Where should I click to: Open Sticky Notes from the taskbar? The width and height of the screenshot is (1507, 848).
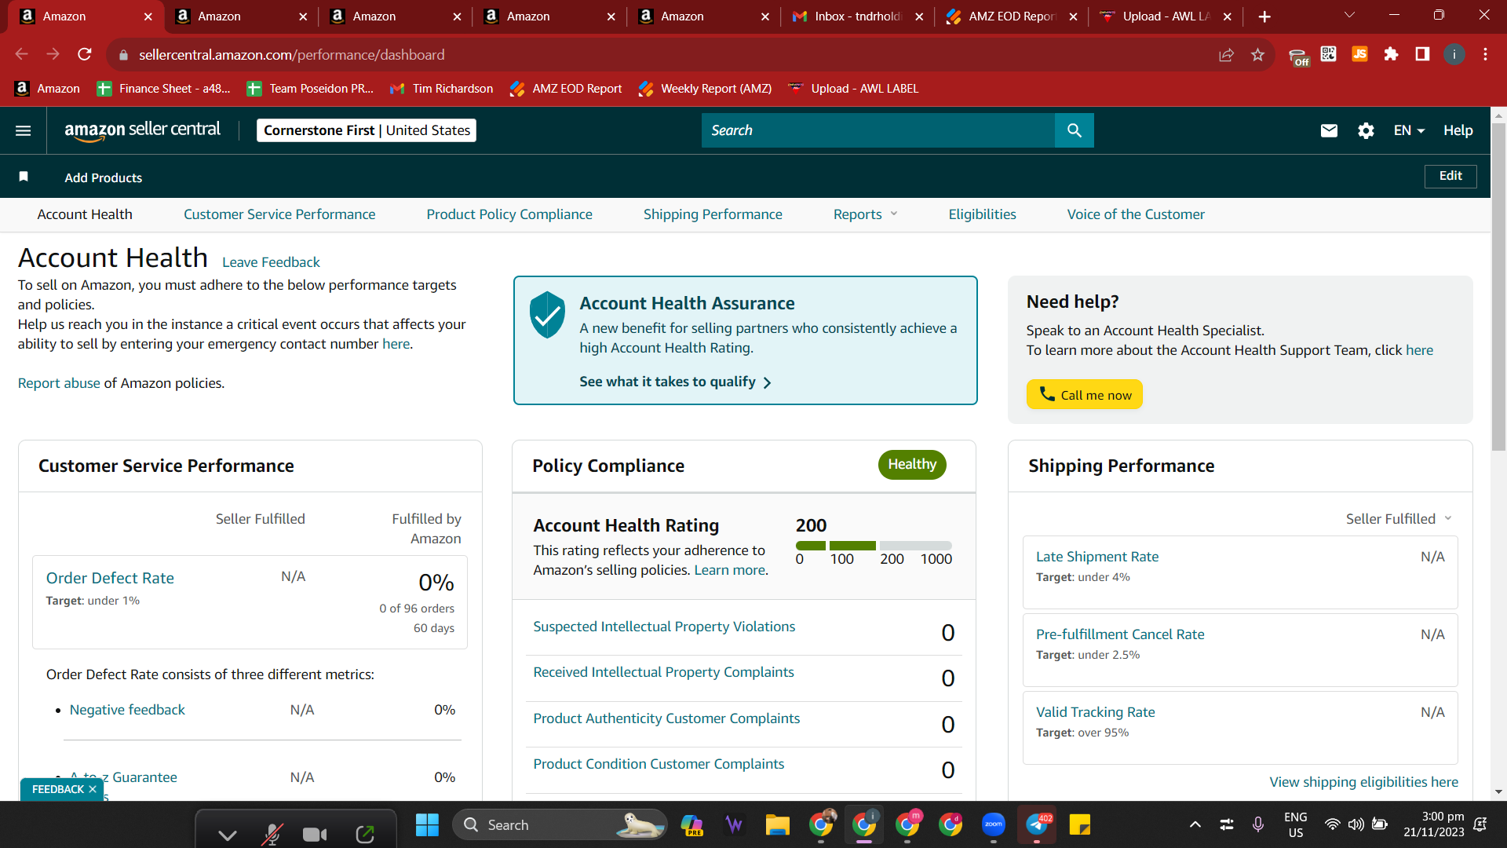tap(1080, 824)
